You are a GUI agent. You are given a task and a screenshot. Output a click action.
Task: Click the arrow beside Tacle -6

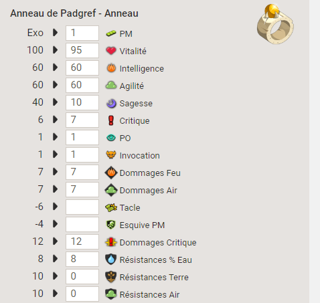pyautogui.click(x=55, y=207)
